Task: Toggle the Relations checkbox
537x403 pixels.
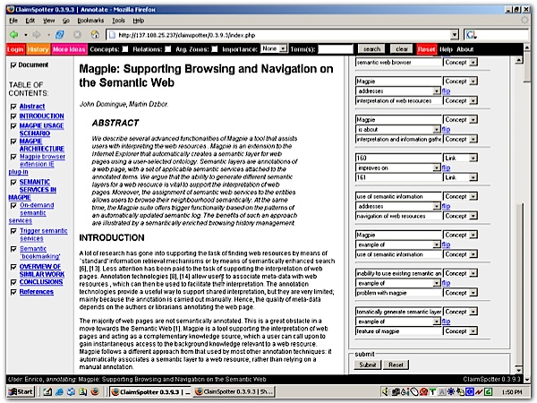Action: click(168, 49)
